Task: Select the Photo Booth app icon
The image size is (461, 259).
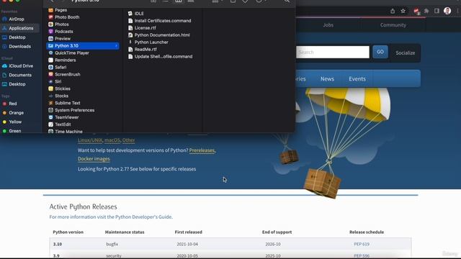Action: point(50,17)
